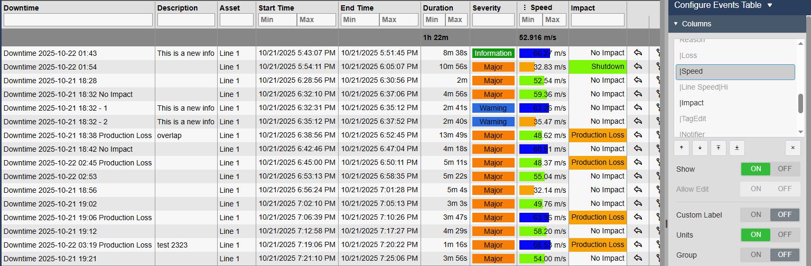This screenshot has width=811, height=266.
Task: Click the undo arrow icon in row Downtime 2025-10-22 01:54
Action: click(638, 66)
